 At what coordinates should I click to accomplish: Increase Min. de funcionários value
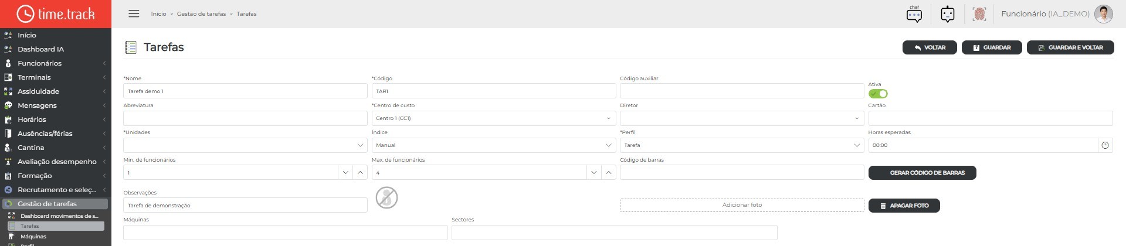pos(360,172)
